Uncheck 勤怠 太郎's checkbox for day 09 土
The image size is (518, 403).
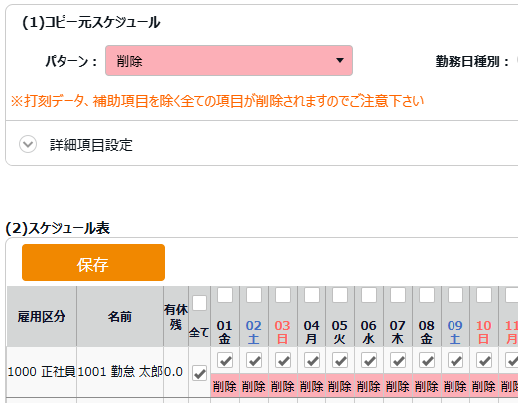coord(455,360)
